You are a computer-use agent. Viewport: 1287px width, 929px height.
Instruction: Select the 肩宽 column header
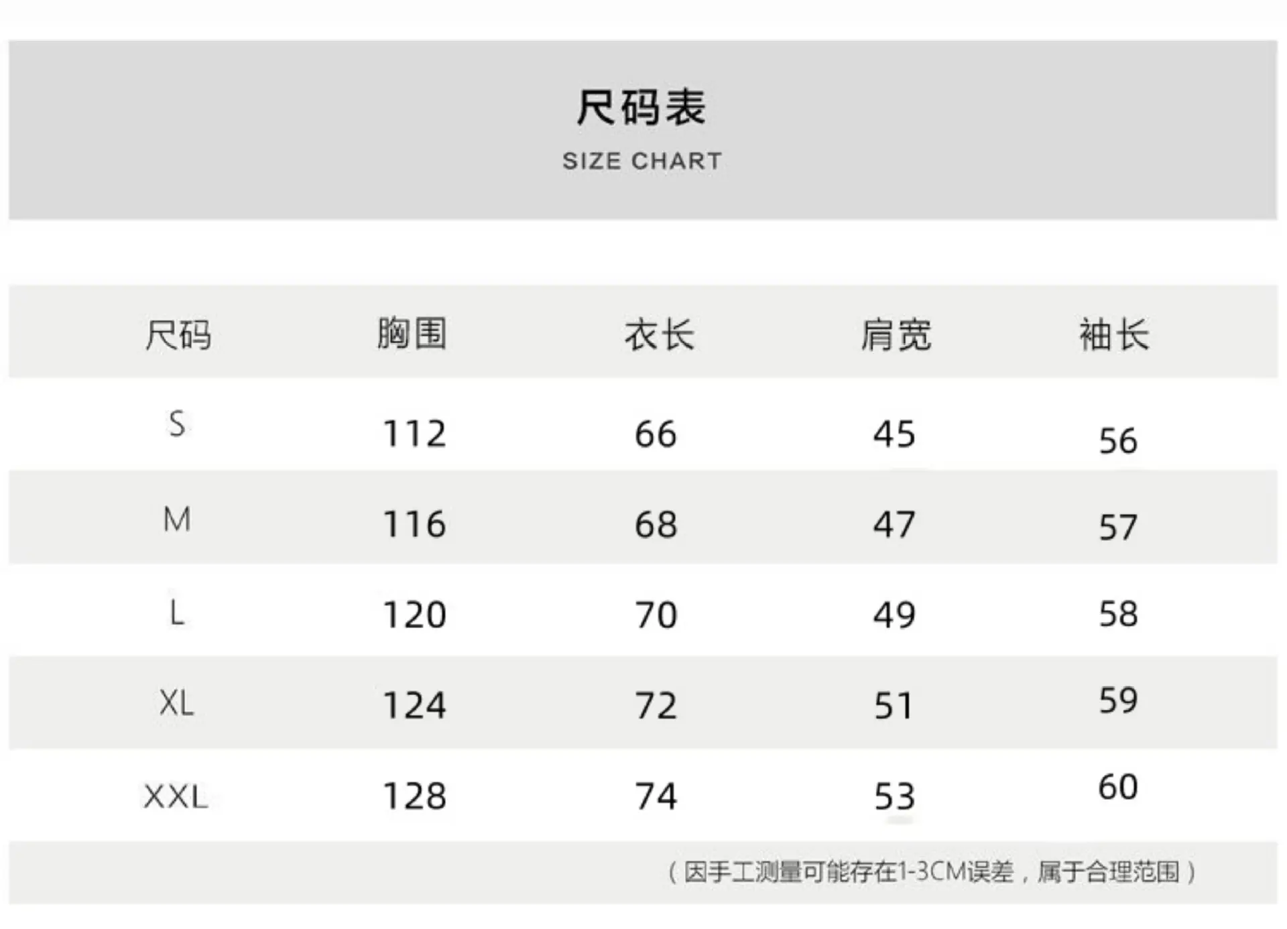(896, 334)
